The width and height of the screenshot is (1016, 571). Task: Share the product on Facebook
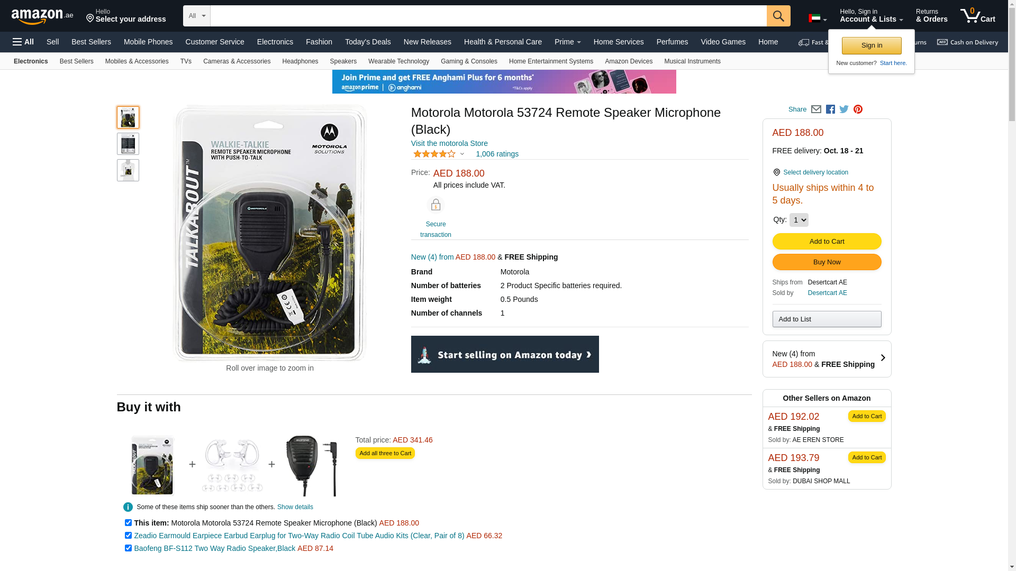(830, 109)
